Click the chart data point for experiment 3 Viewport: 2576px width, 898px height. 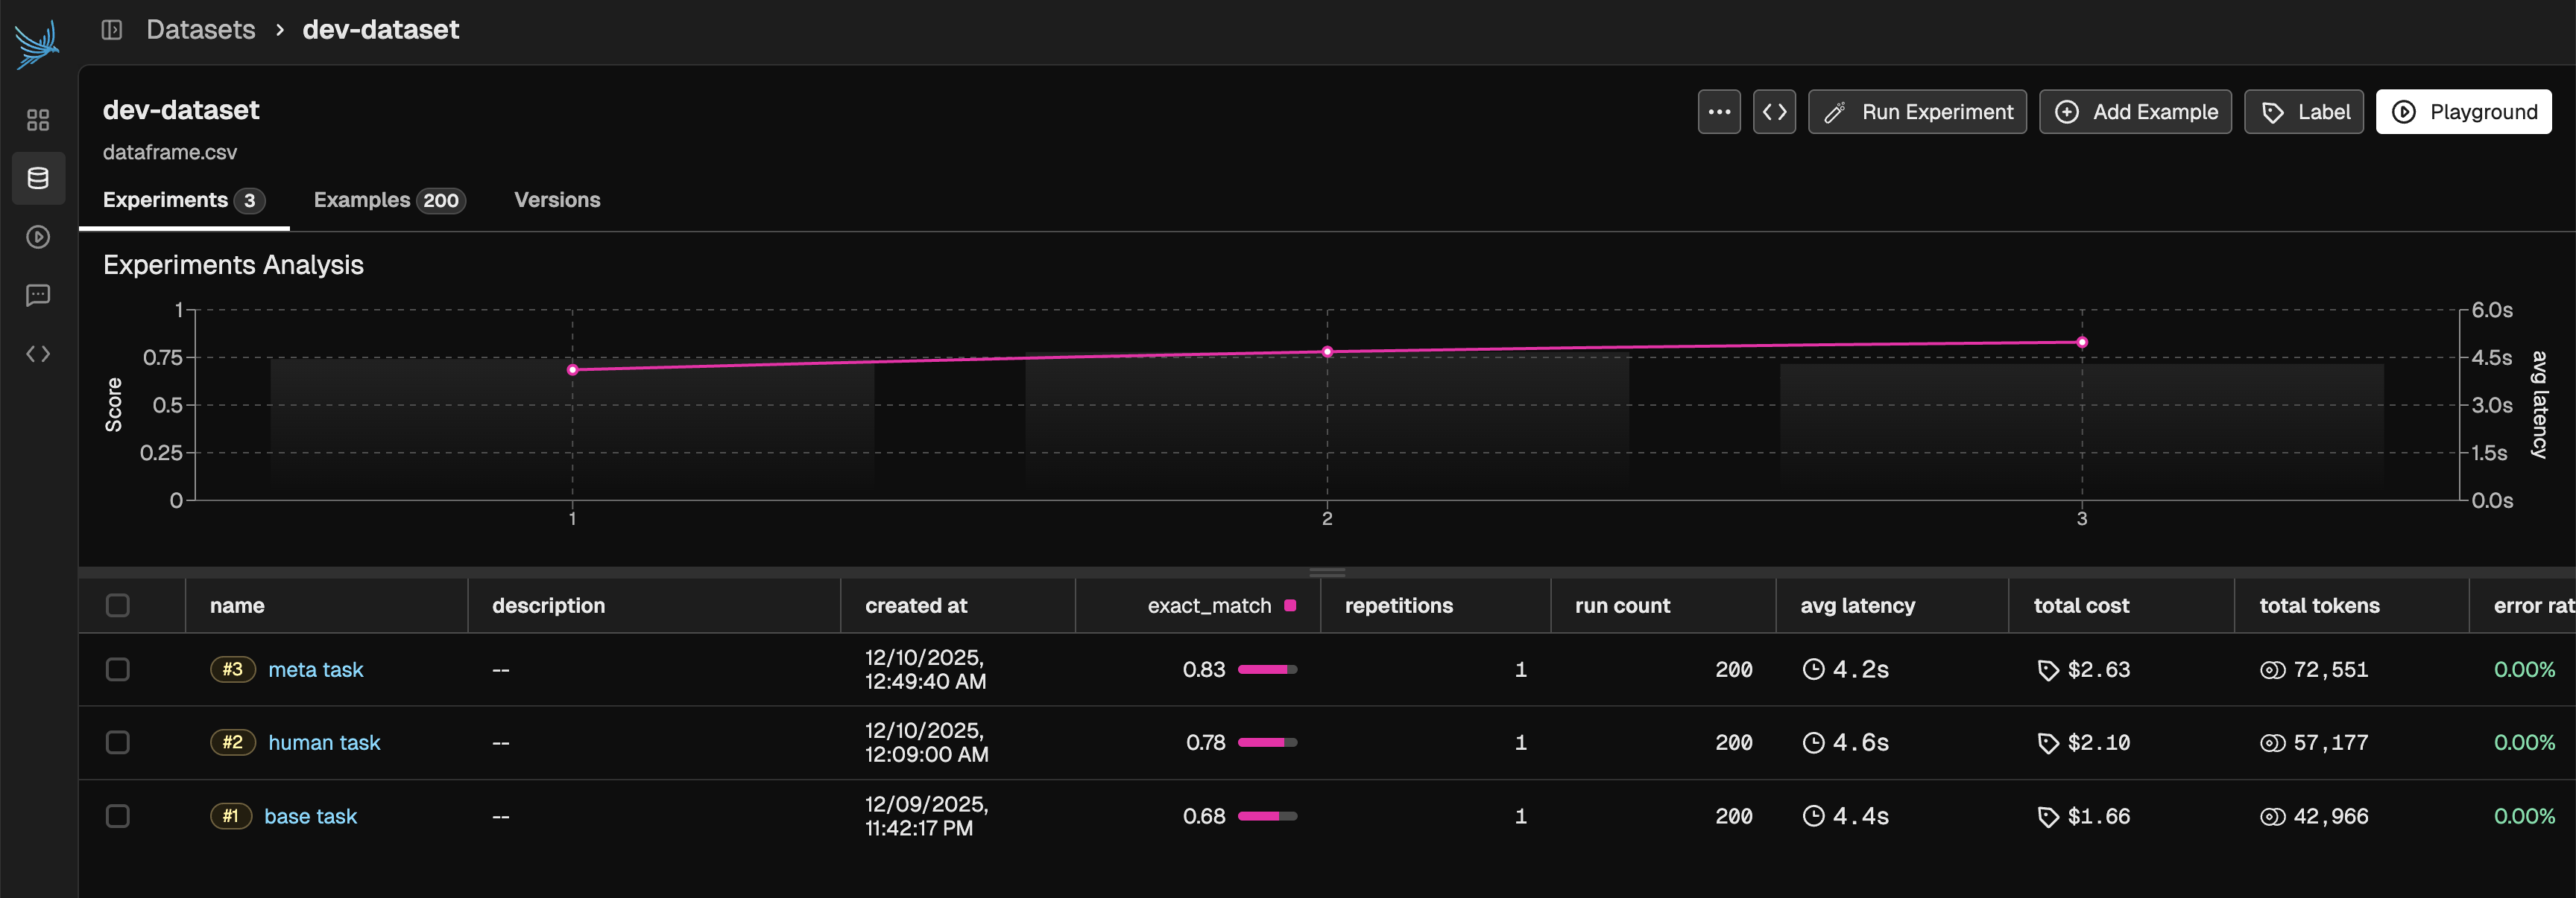click(x=2082, y=343)
